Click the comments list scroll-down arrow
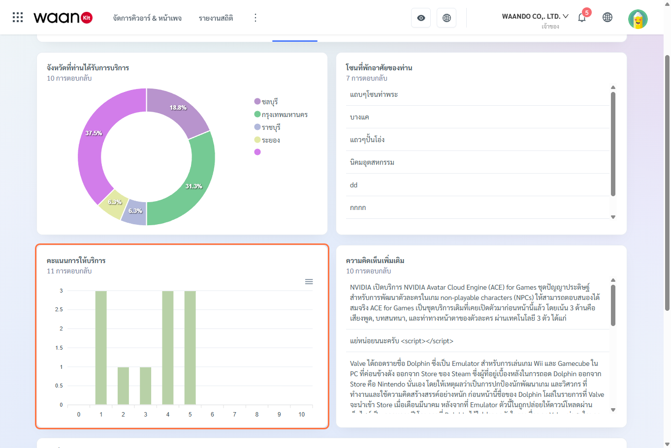 (x=613, y=410)
